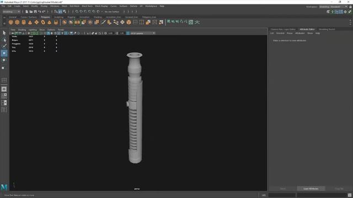Open the sRGB gamma view transform dropdown
Screen dimensions: 353x198
pos(143,33)
